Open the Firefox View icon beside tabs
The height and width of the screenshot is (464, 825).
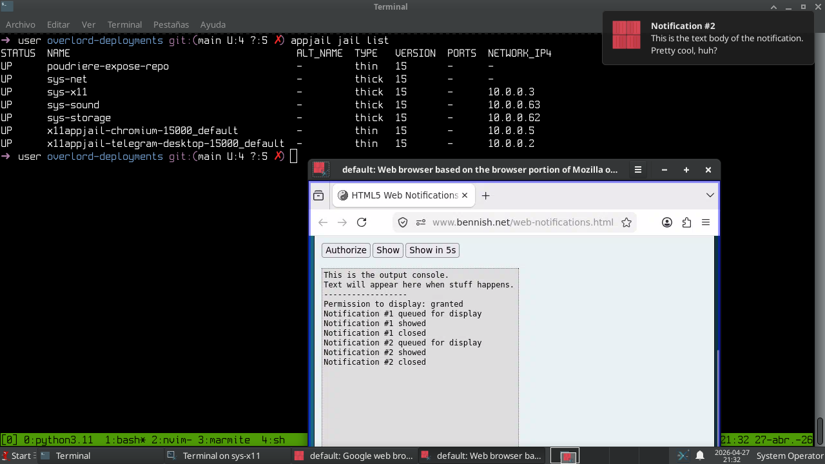318,195
